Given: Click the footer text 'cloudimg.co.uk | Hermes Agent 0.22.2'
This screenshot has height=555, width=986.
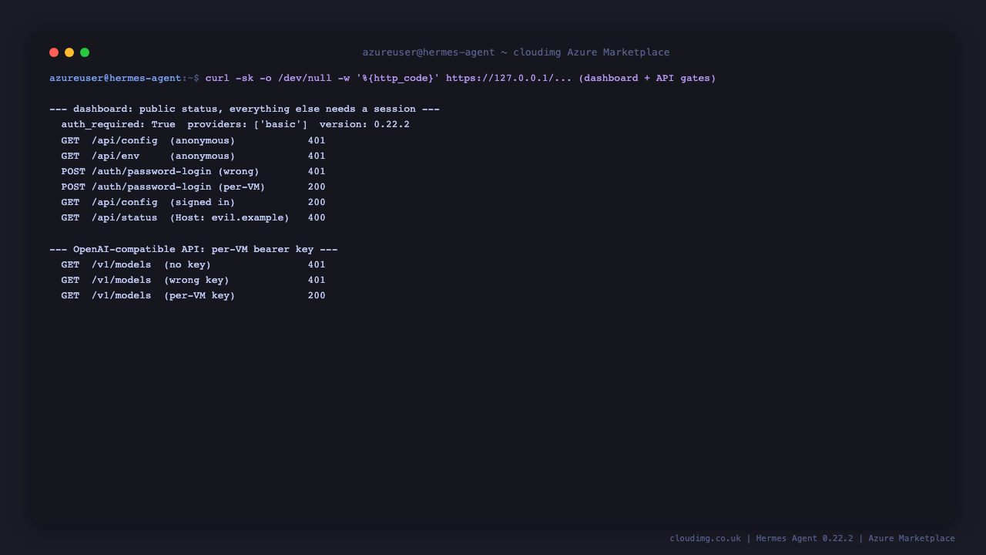Looking at the screenshot, I should pos(761,538).
